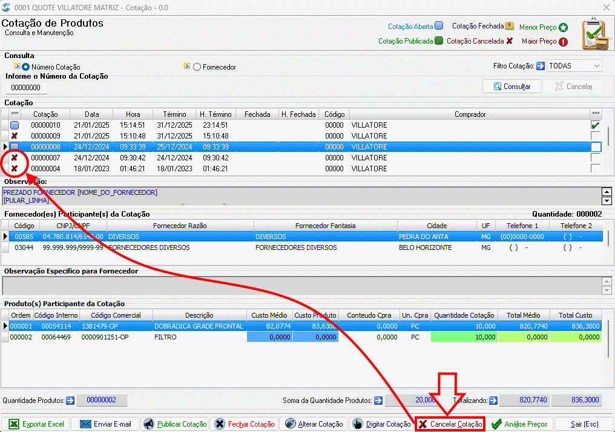The height and width of the screenshot is (432, 615).
Task: Click the Menor Preço green star icon
Action: tap(563, 27)
